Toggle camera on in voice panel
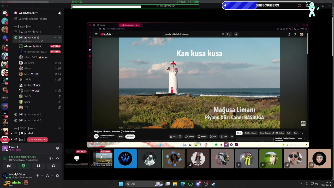This screenshot has height=188, width=334. click(9, 166)
